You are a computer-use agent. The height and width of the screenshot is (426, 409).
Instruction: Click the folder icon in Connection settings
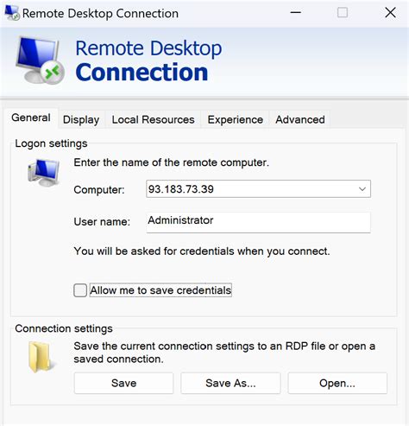point(41,357)
